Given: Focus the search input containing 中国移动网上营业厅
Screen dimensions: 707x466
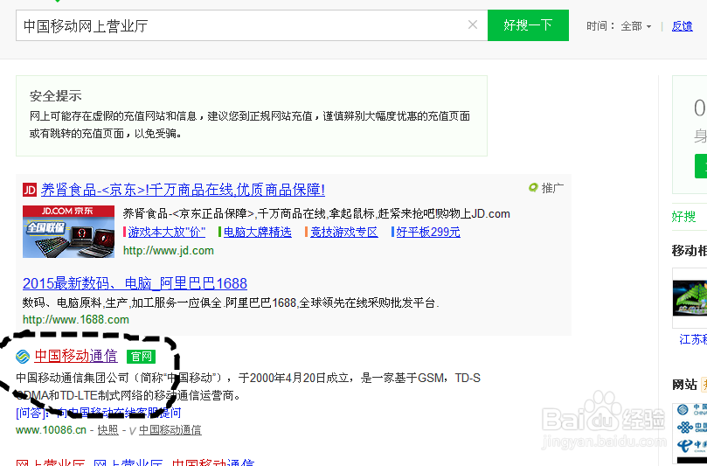Looking at the screenshot, I should click(x=252, y=25).
